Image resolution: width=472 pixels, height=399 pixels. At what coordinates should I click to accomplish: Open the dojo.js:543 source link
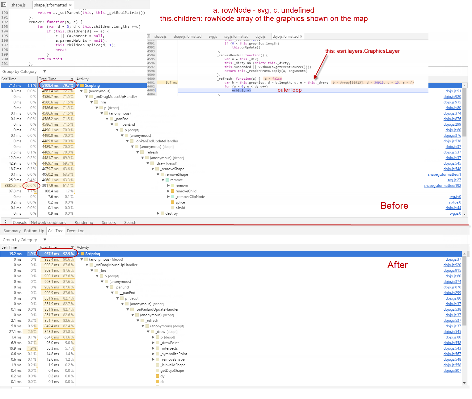(x=452, y=348)
